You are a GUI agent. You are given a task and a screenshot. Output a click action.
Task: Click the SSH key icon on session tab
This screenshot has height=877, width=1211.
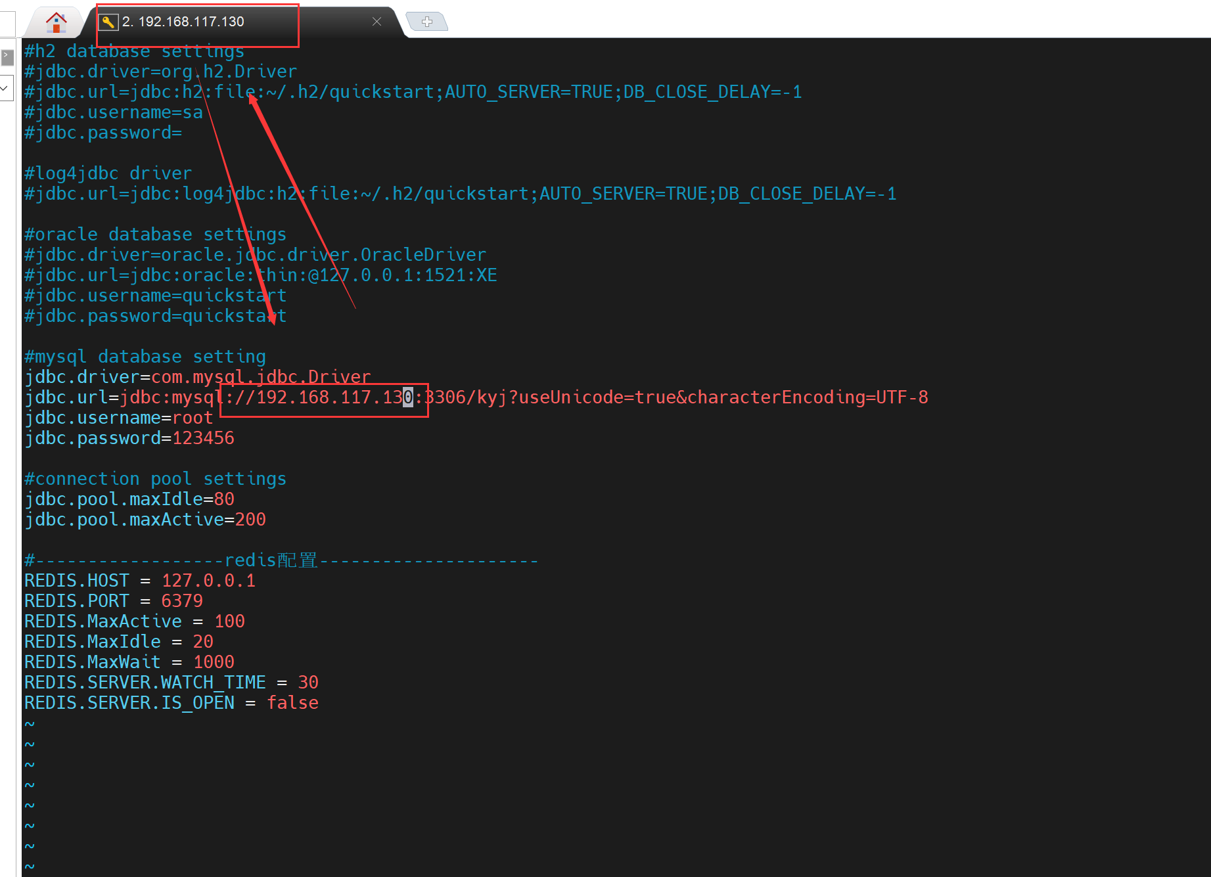point(108,22)
